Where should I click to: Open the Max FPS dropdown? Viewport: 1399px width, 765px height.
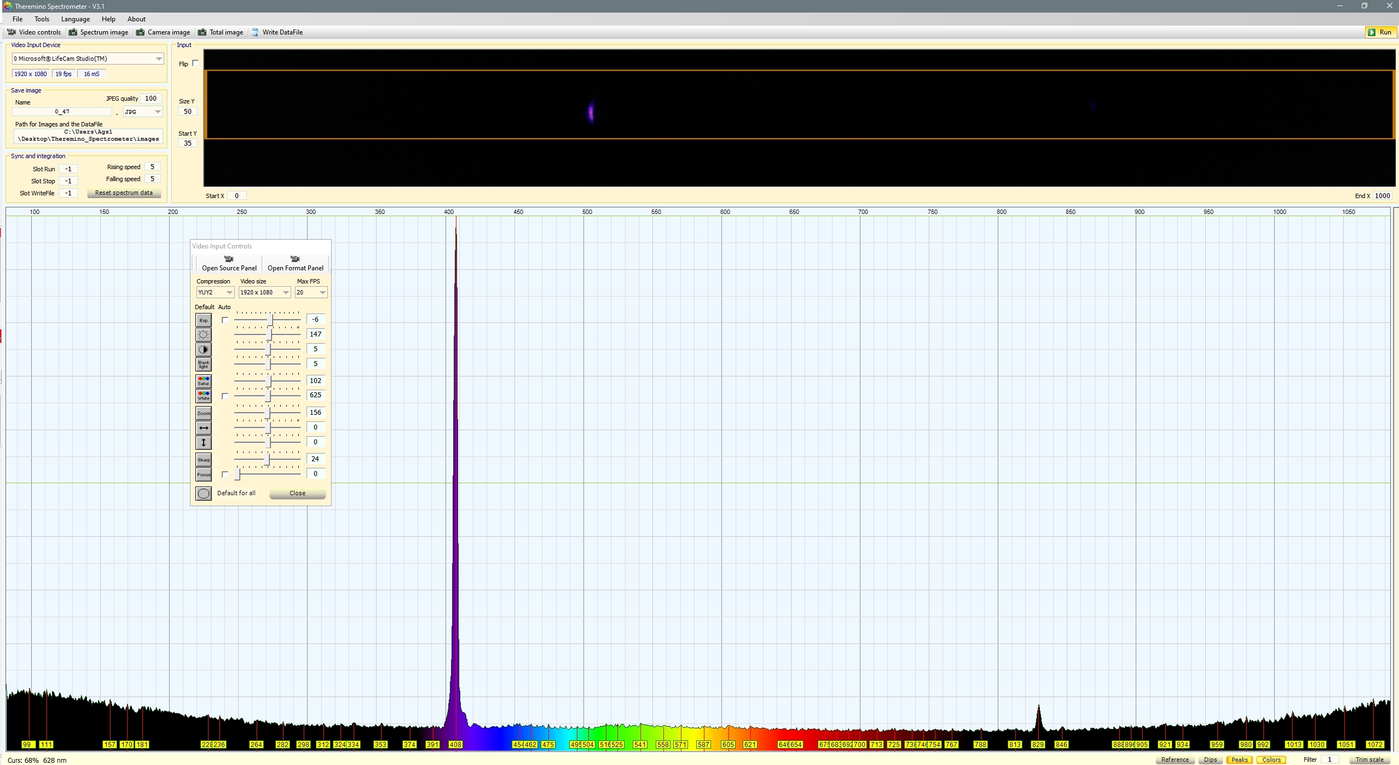(x=311, y=292)
